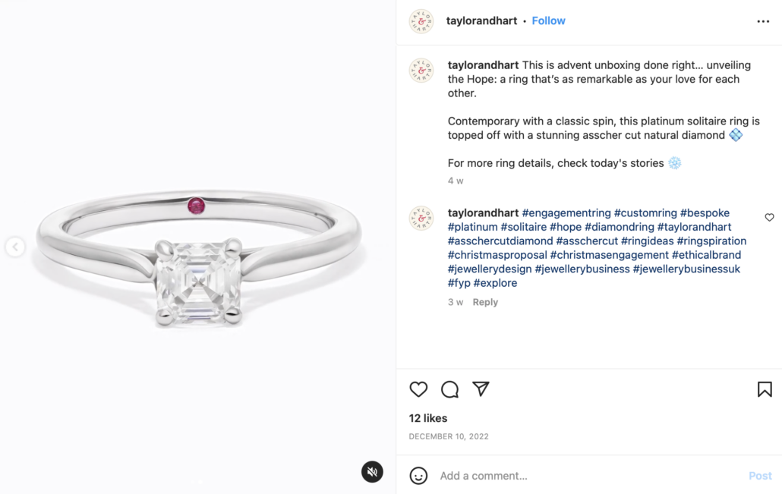The height and width of the screenshot is (494, 782).
Task: Like the hashtag comment heart
Action: 769,218
